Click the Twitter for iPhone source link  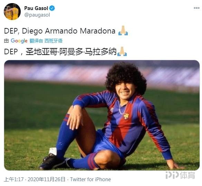[x=90, y=179]
